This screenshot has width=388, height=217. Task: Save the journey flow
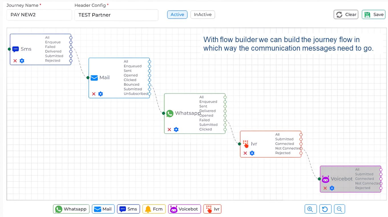point(374,14)
